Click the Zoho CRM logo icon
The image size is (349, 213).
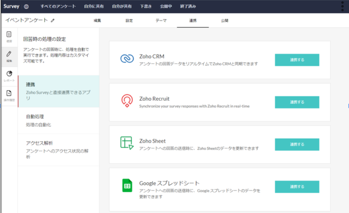pos(127,60)
